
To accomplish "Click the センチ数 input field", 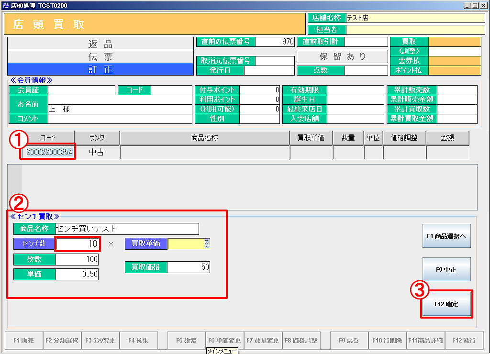I will 77,243.
